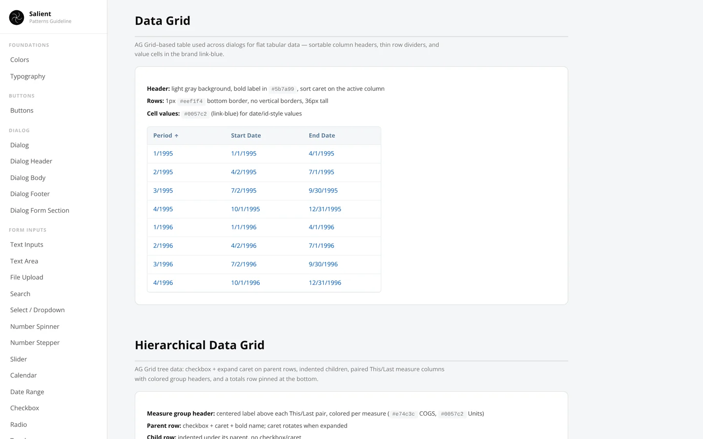This screenshot has width=703, height=439.
Task: Open the Dialog Form Section entry
Action: (x=40, y=210)
